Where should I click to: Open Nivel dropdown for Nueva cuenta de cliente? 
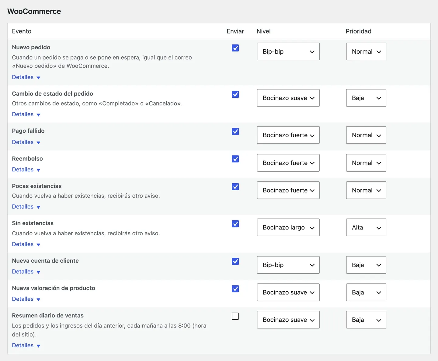click(x=288, y=265)
